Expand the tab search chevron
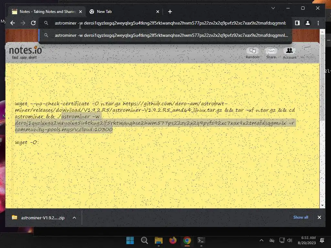331x248 pixels. [x=273, y=8]
